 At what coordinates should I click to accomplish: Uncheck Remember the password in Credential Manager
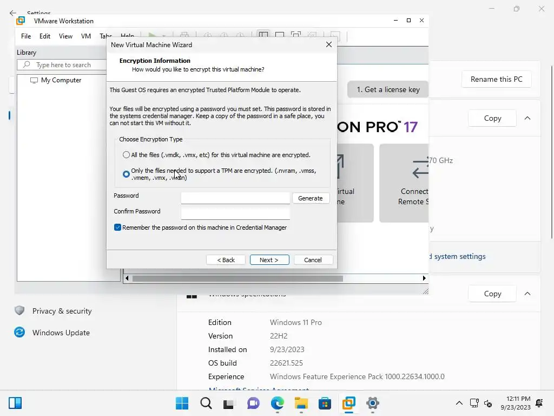tap(117, 227)
